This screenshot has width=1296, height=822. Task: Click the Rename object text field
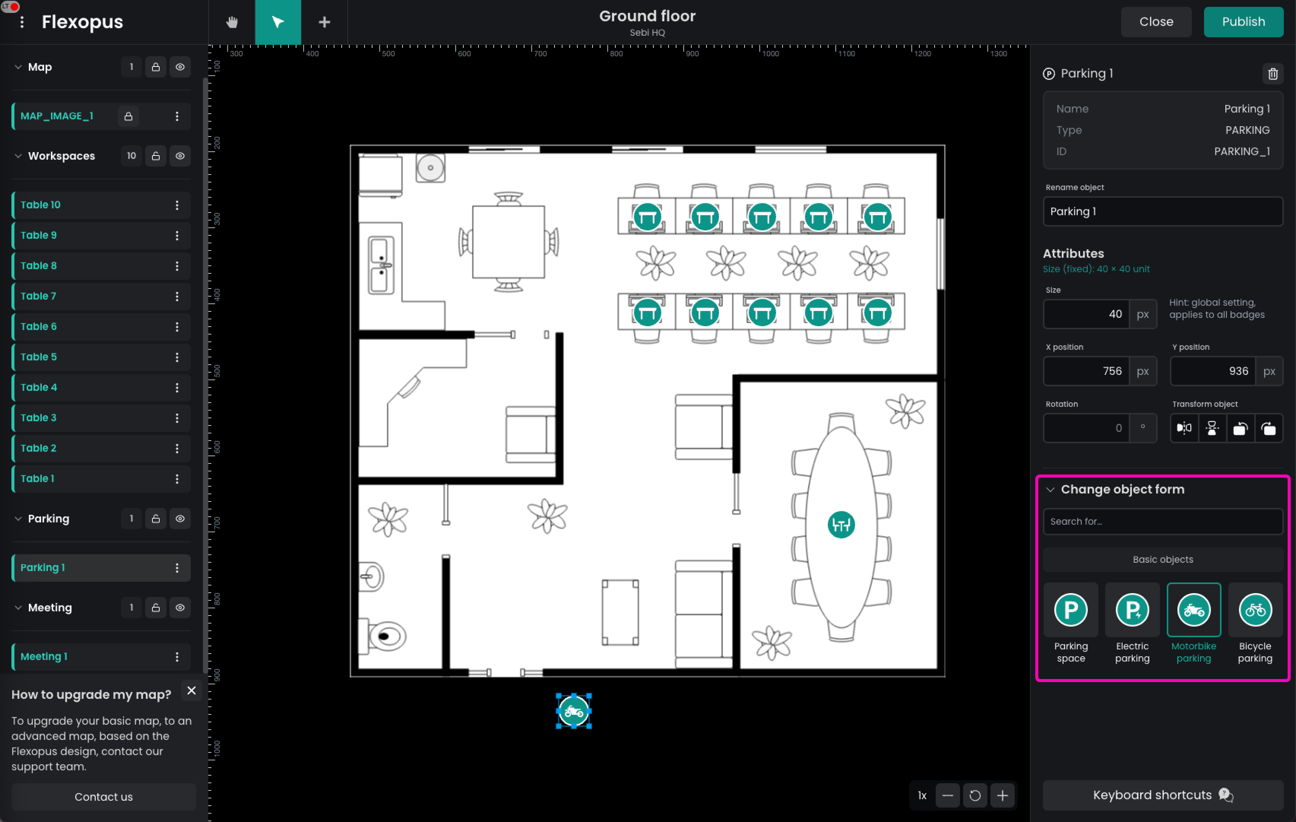[x=1163, y=211]
